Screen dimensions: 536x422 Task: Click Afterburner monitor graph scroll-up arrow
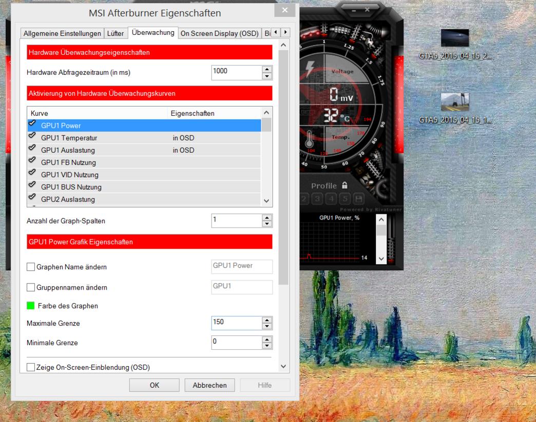[381, 219]
